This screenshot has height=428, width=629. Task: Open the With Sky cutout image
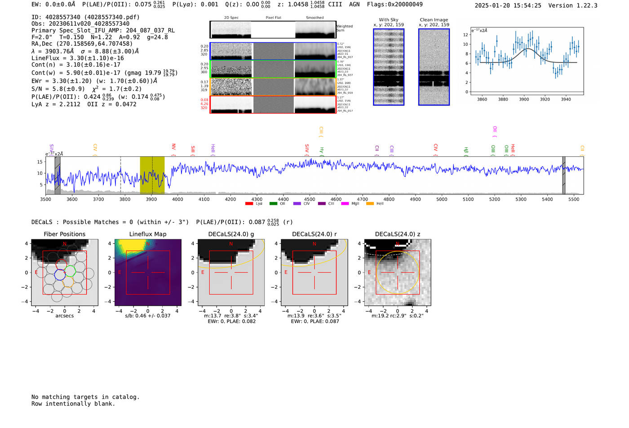(x=389, y=67)
